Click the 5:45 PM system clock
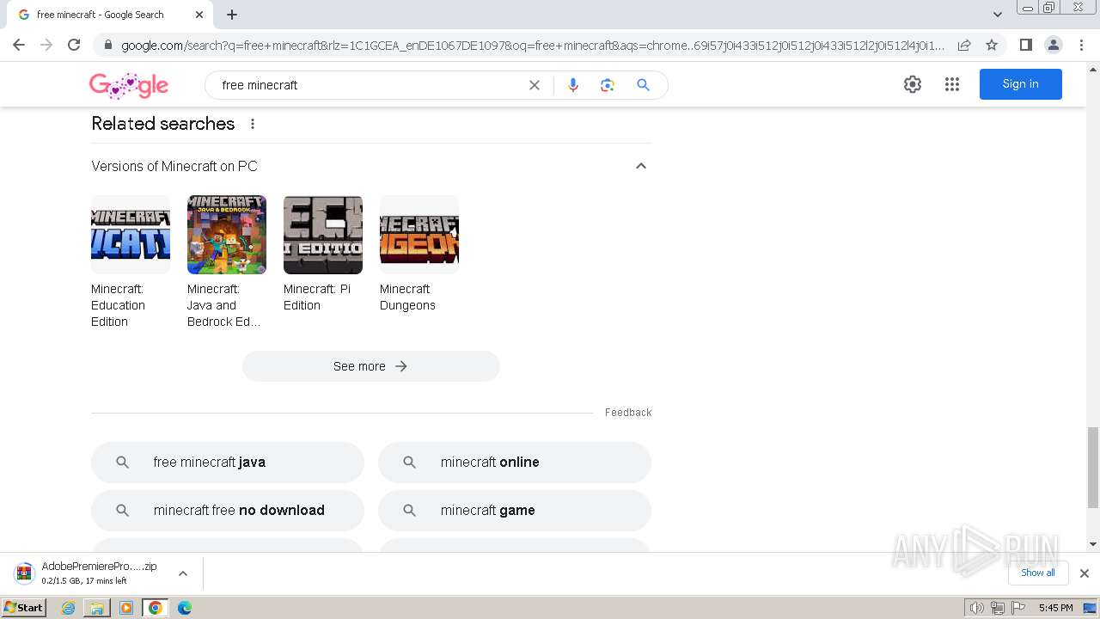Screen dimensions: 1100x619 [x=1056, y=608]
